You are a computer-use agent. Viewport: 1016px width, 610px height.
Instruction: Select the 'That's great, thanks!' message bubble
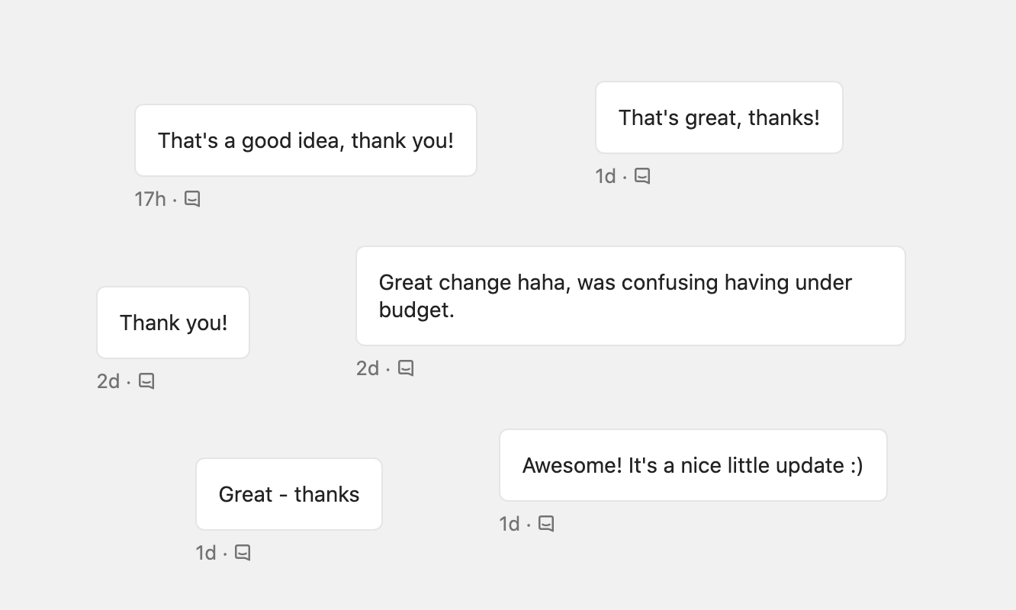point(719,117)
